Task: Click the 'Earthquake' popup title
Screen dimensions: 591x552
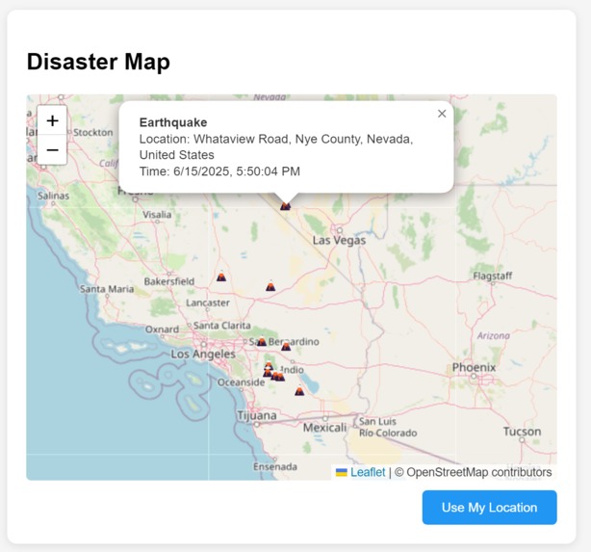Action: (x=173, y=122)
